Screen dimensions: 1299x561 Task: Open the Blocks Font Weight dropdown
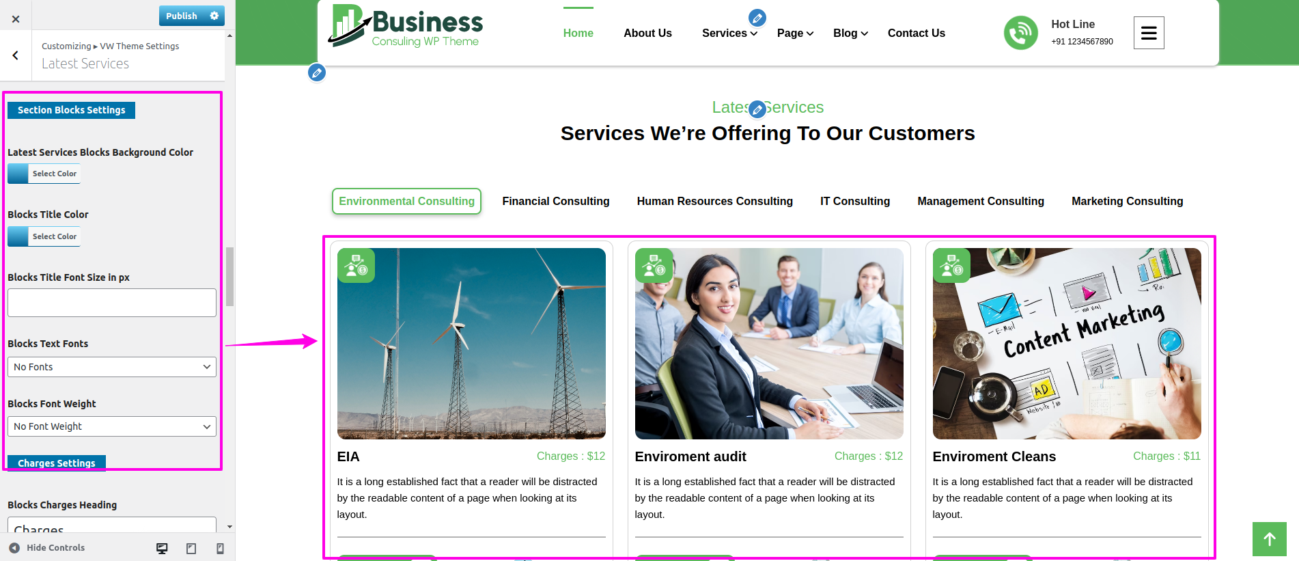(112, 426)
